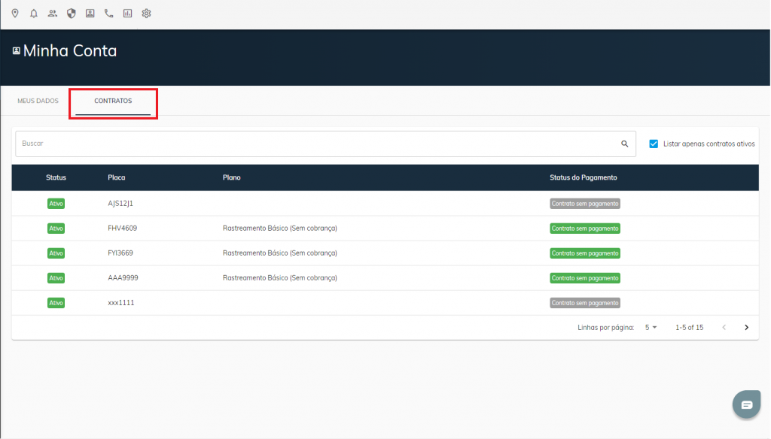Screen dimensions: 771x439
Task: Click Ativo badge for plate xxx1111
Action: click(x=56, y=303)
